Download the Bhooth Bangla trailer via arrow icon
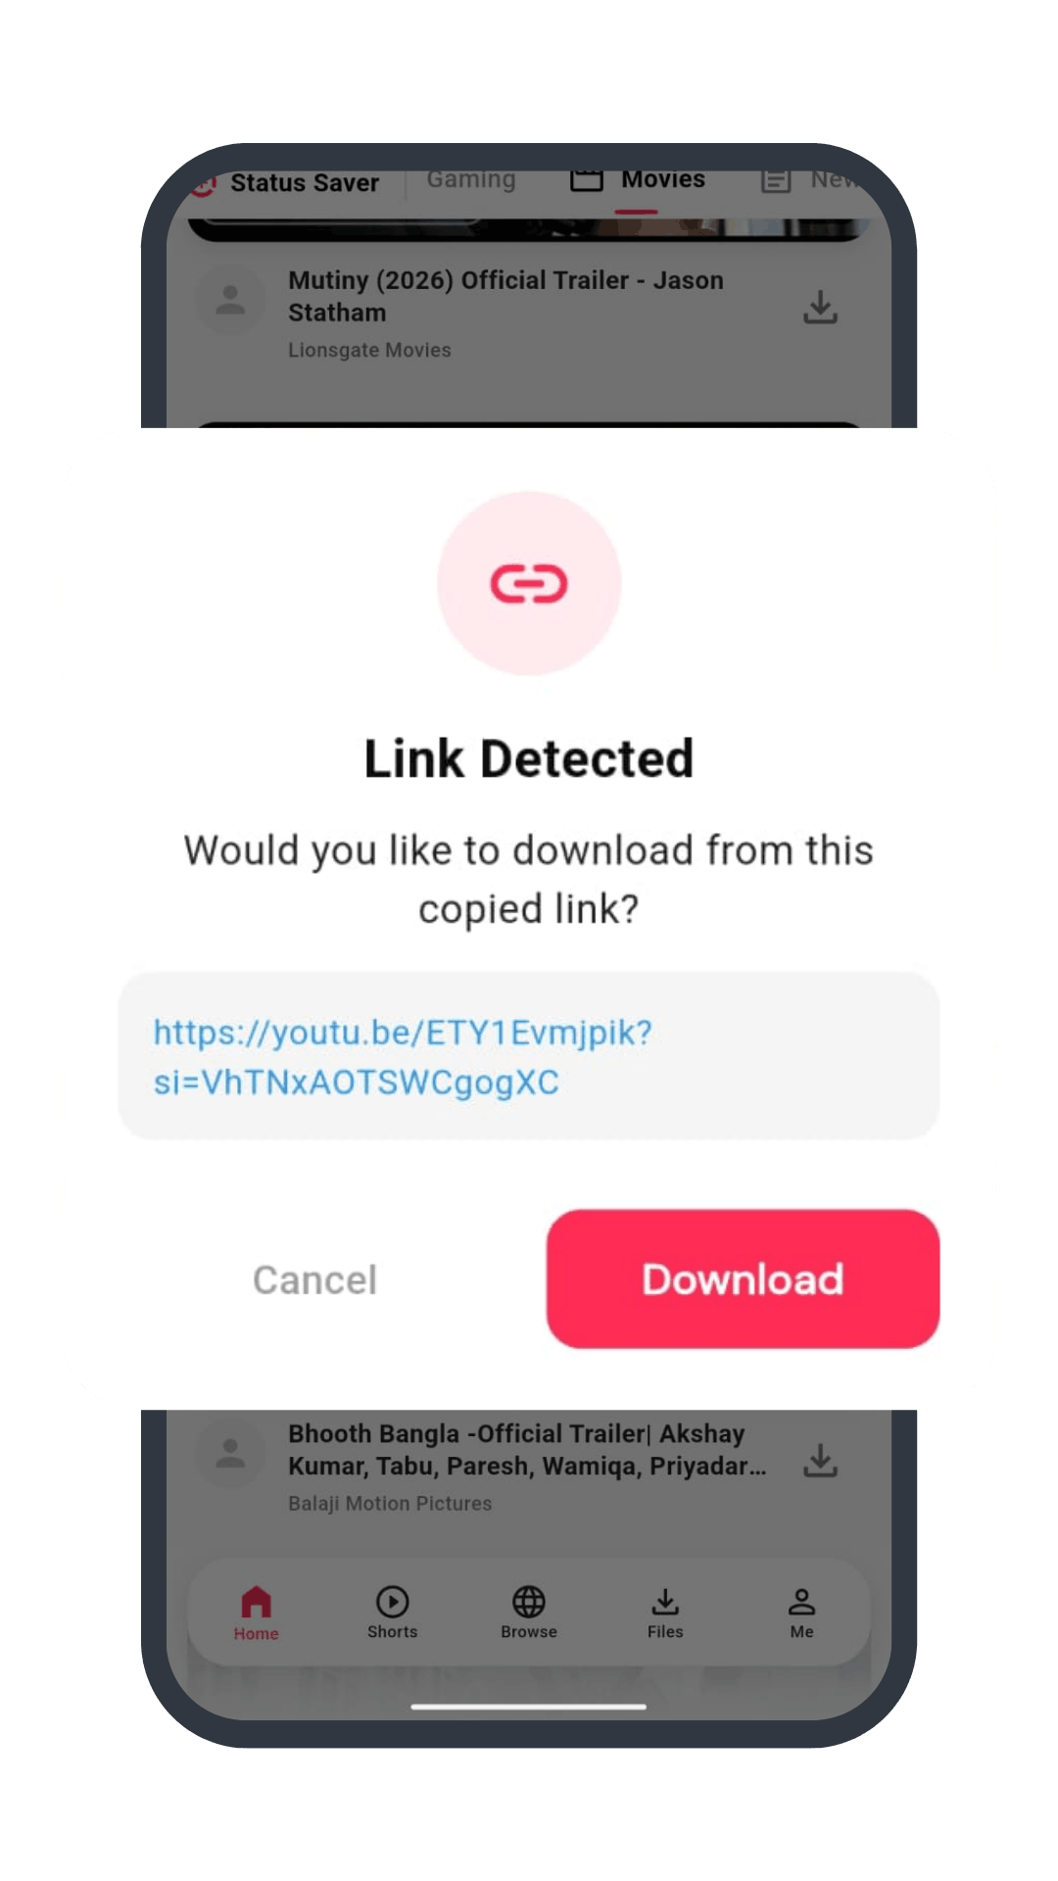This screenshot has width=1058, height=1881. (820, 1460)
